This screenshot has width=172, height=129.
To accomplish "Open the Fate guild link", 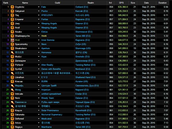I will (x=44, y=7).
